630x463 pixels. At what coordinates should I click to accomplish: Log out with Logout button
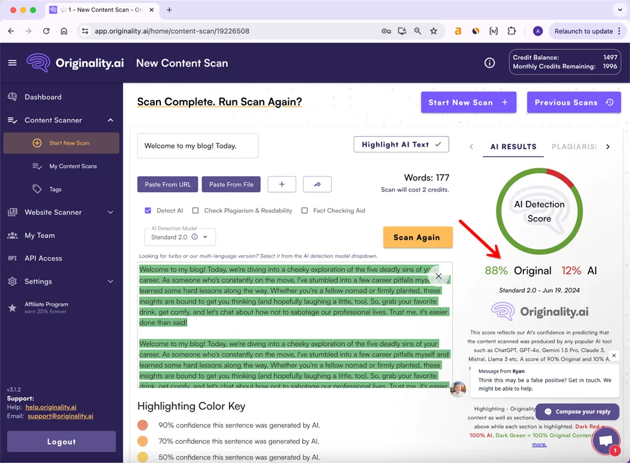coord(62,441)
